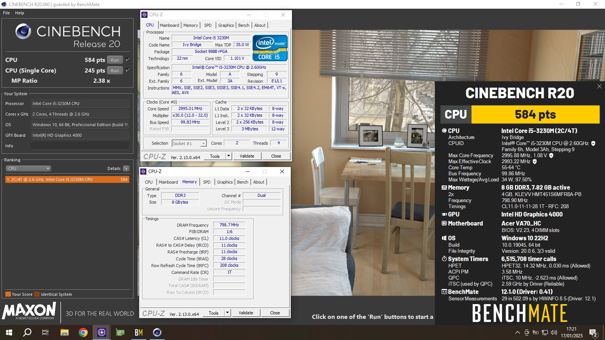Switch to Cinebench via its taskbar icon

point(157,332)
